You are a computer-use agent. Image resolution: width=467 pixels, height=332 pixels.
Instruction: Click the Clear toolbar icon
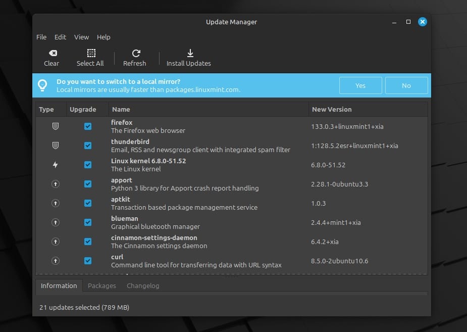pyautogui.click(x=51, y=53)
